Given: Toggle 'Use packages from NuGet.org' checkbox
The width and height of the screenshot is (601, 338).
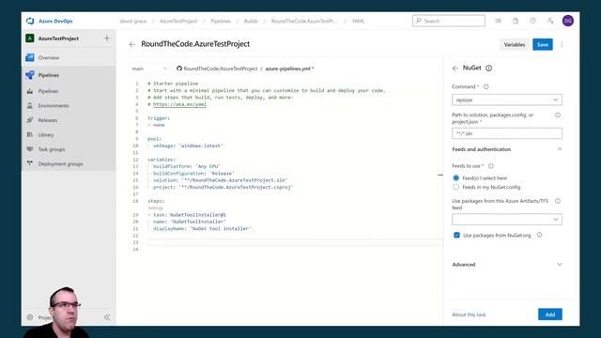Looking at the screenshot, I should [456, 235].
